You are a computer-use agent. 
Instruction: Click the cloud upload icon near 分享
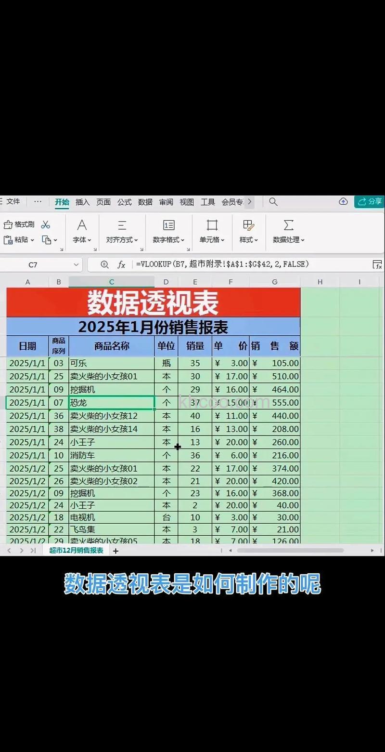(343, 202)
